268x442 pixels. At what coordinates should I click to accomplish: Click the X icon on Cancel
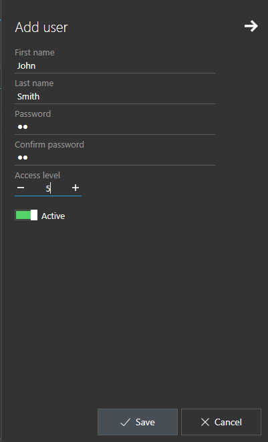click(x=205, y=422)
